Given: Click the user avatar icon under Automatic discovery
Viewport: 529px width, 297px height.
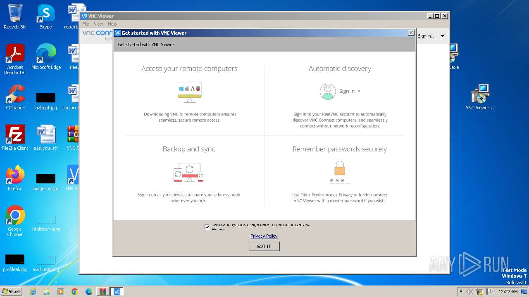Looking at the screenshot, I should click(x=327, y=92).
